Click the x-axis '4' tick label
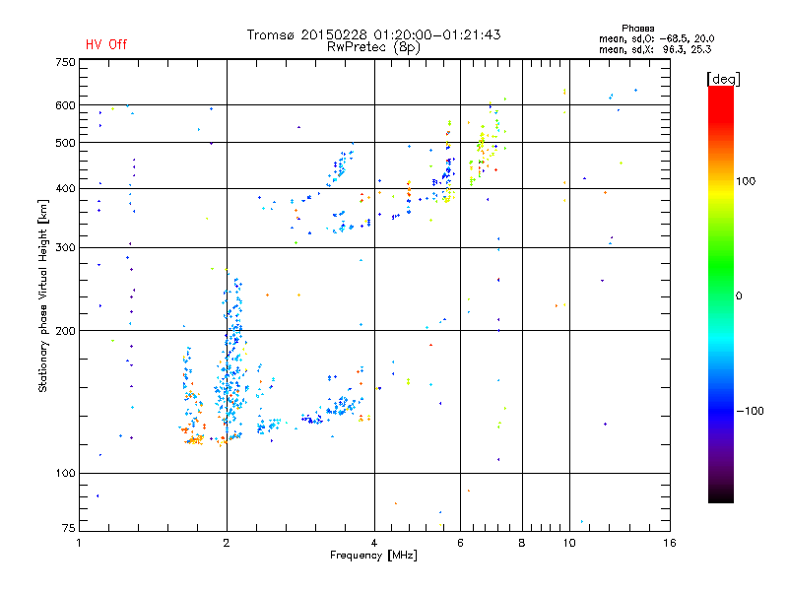The image size is (788, 591). [x=374, y=543]
